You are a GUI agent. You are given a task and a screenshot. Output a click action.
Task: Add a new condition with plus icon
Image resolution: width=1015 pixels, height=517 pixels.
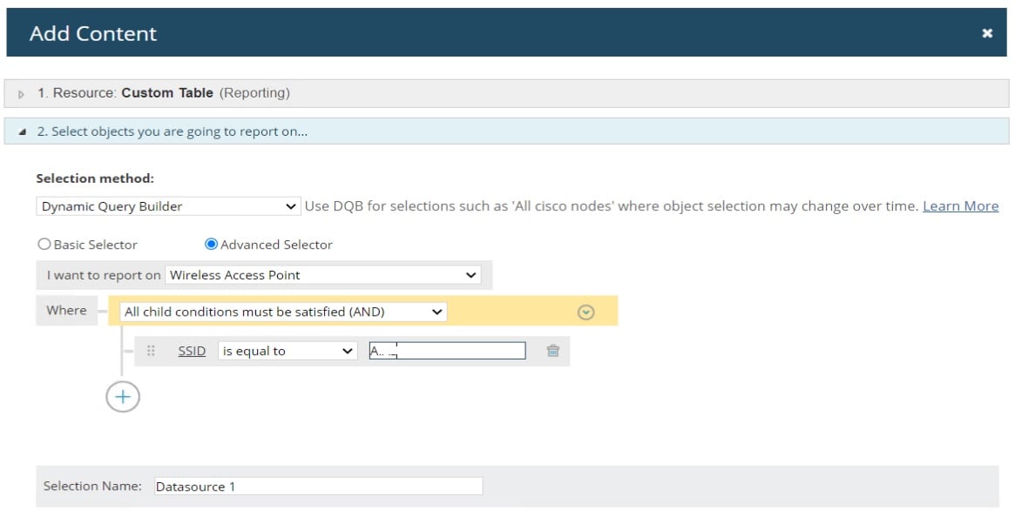click(123, 397)
